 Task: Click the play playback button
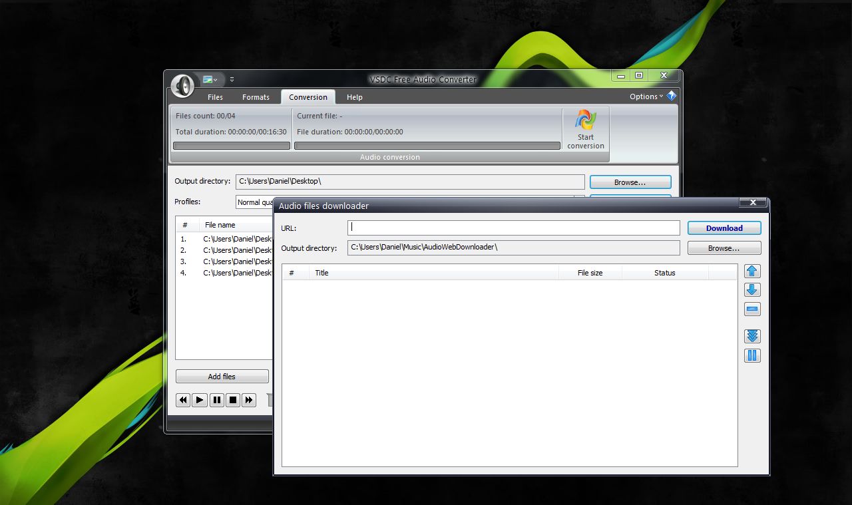(200, 400)
